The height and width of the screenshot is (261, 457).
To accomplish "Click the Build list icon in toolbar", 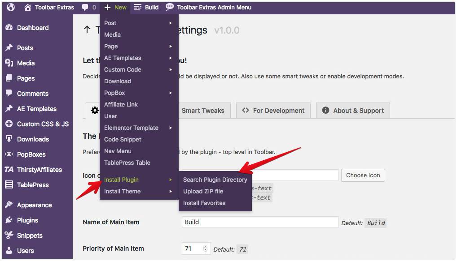I will [x=137, y=7].
